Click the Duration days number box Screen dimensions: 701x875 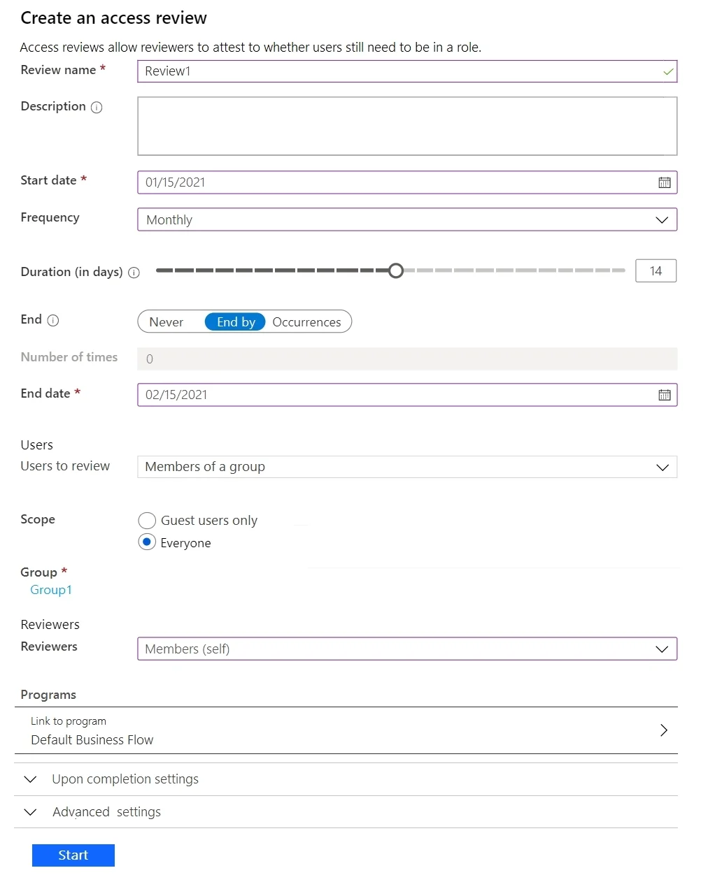[x=656, y=270]
